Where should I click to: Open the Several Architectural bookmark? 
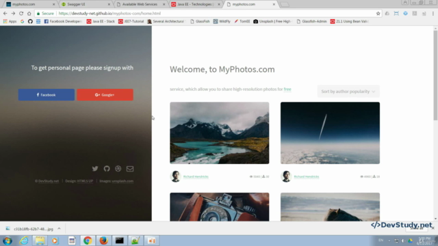click(x=166, y=21)
